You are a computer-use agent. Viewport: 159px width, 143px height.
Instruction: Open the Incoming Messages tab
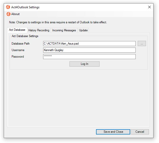pyautogui.click(x=64, y=30)
